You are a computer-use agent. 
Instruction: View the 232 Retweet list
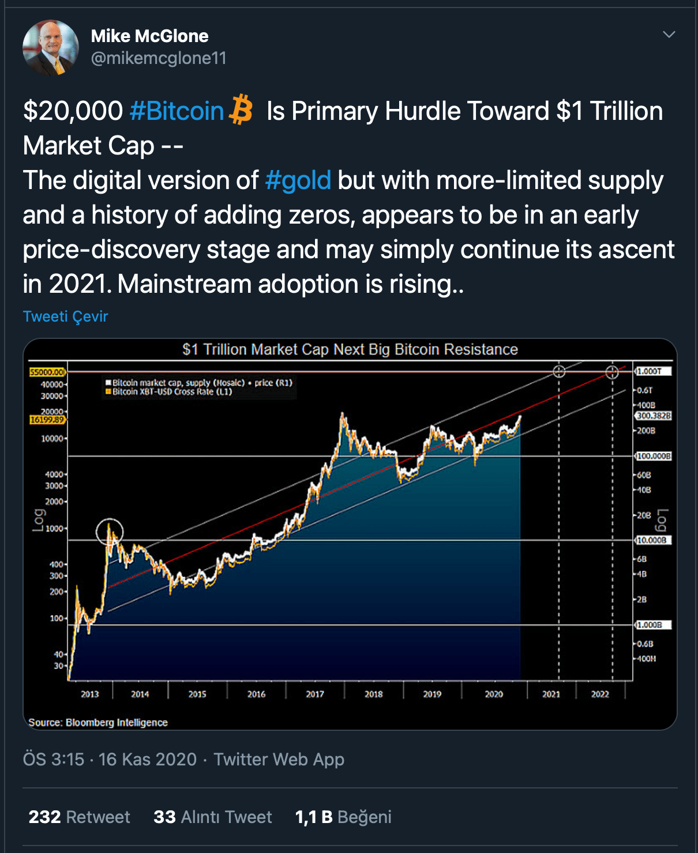79,817
